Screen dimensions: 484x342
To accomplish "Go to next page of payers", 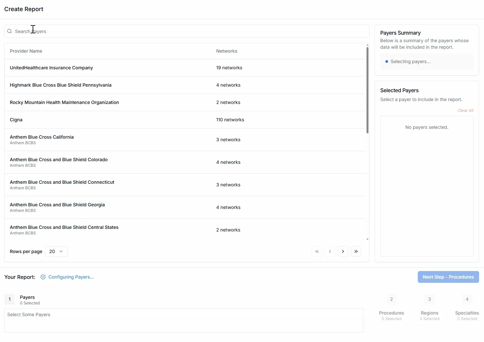I will [x=343, y=251].
